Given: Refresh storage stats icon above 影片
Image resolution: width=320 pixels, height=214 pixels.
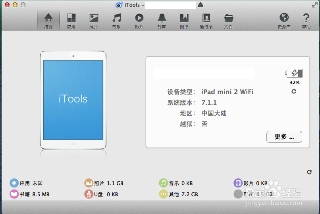Looking at the screenshot, I should 309,172.
